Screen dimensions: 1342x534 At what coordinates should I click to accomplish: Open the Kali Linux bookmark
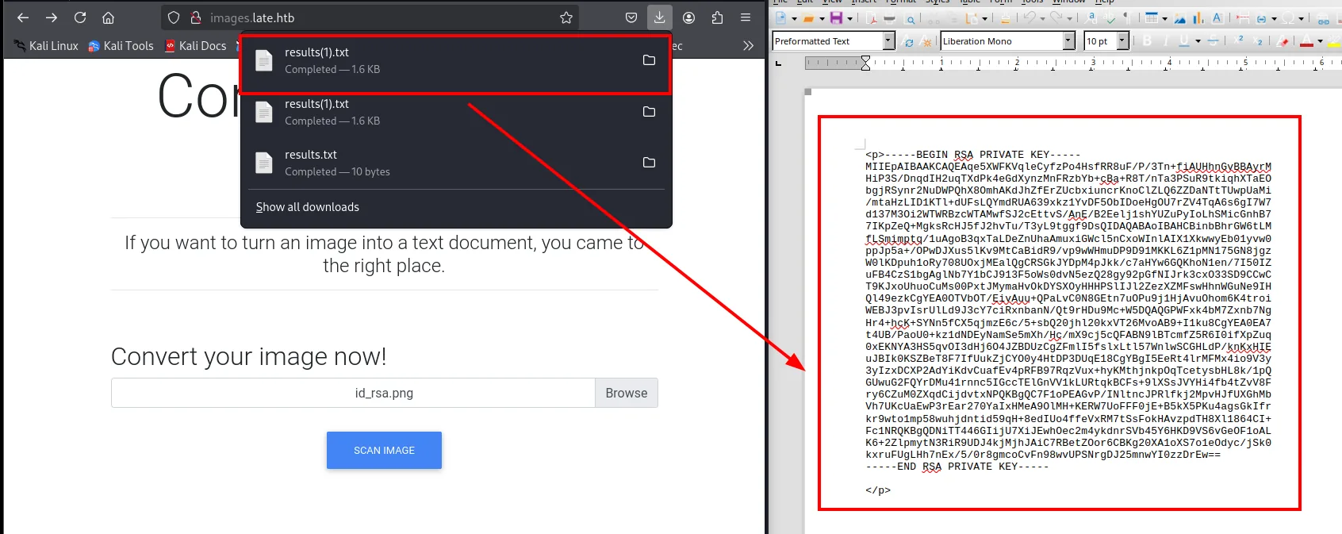tap(46, 46)
